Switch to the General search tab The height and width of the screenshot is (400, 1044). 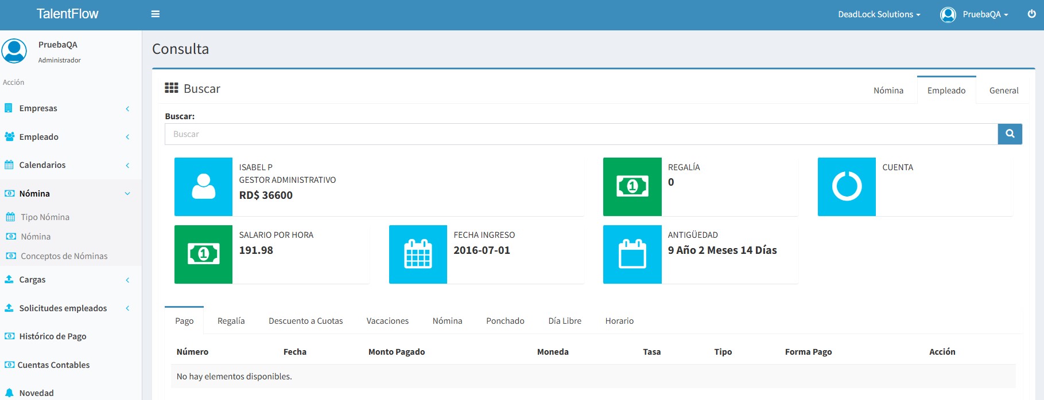[1004, 90]
